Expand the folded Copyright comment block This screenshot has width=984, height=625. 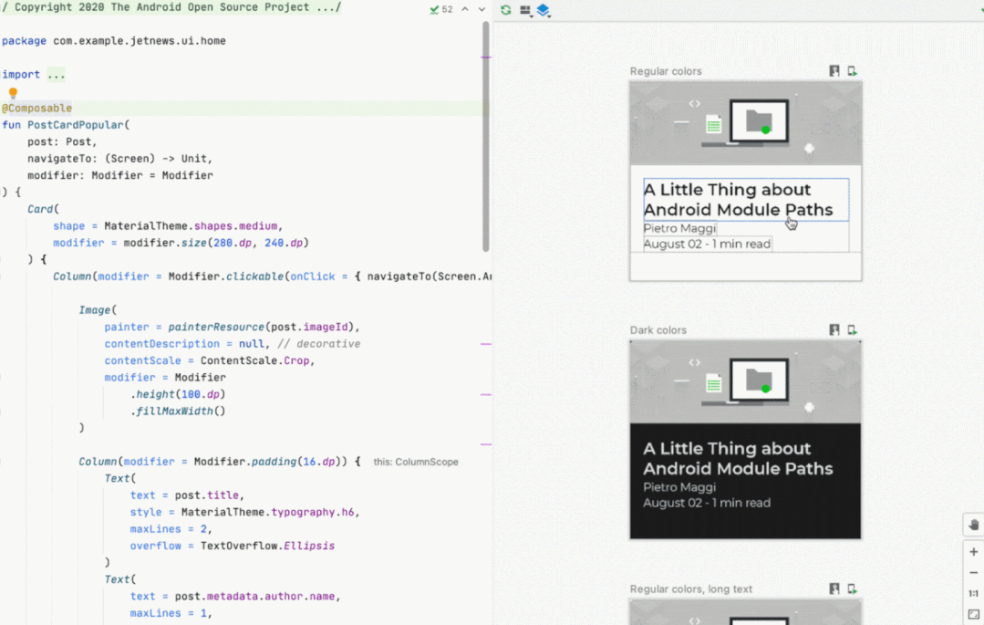(171, 7)
